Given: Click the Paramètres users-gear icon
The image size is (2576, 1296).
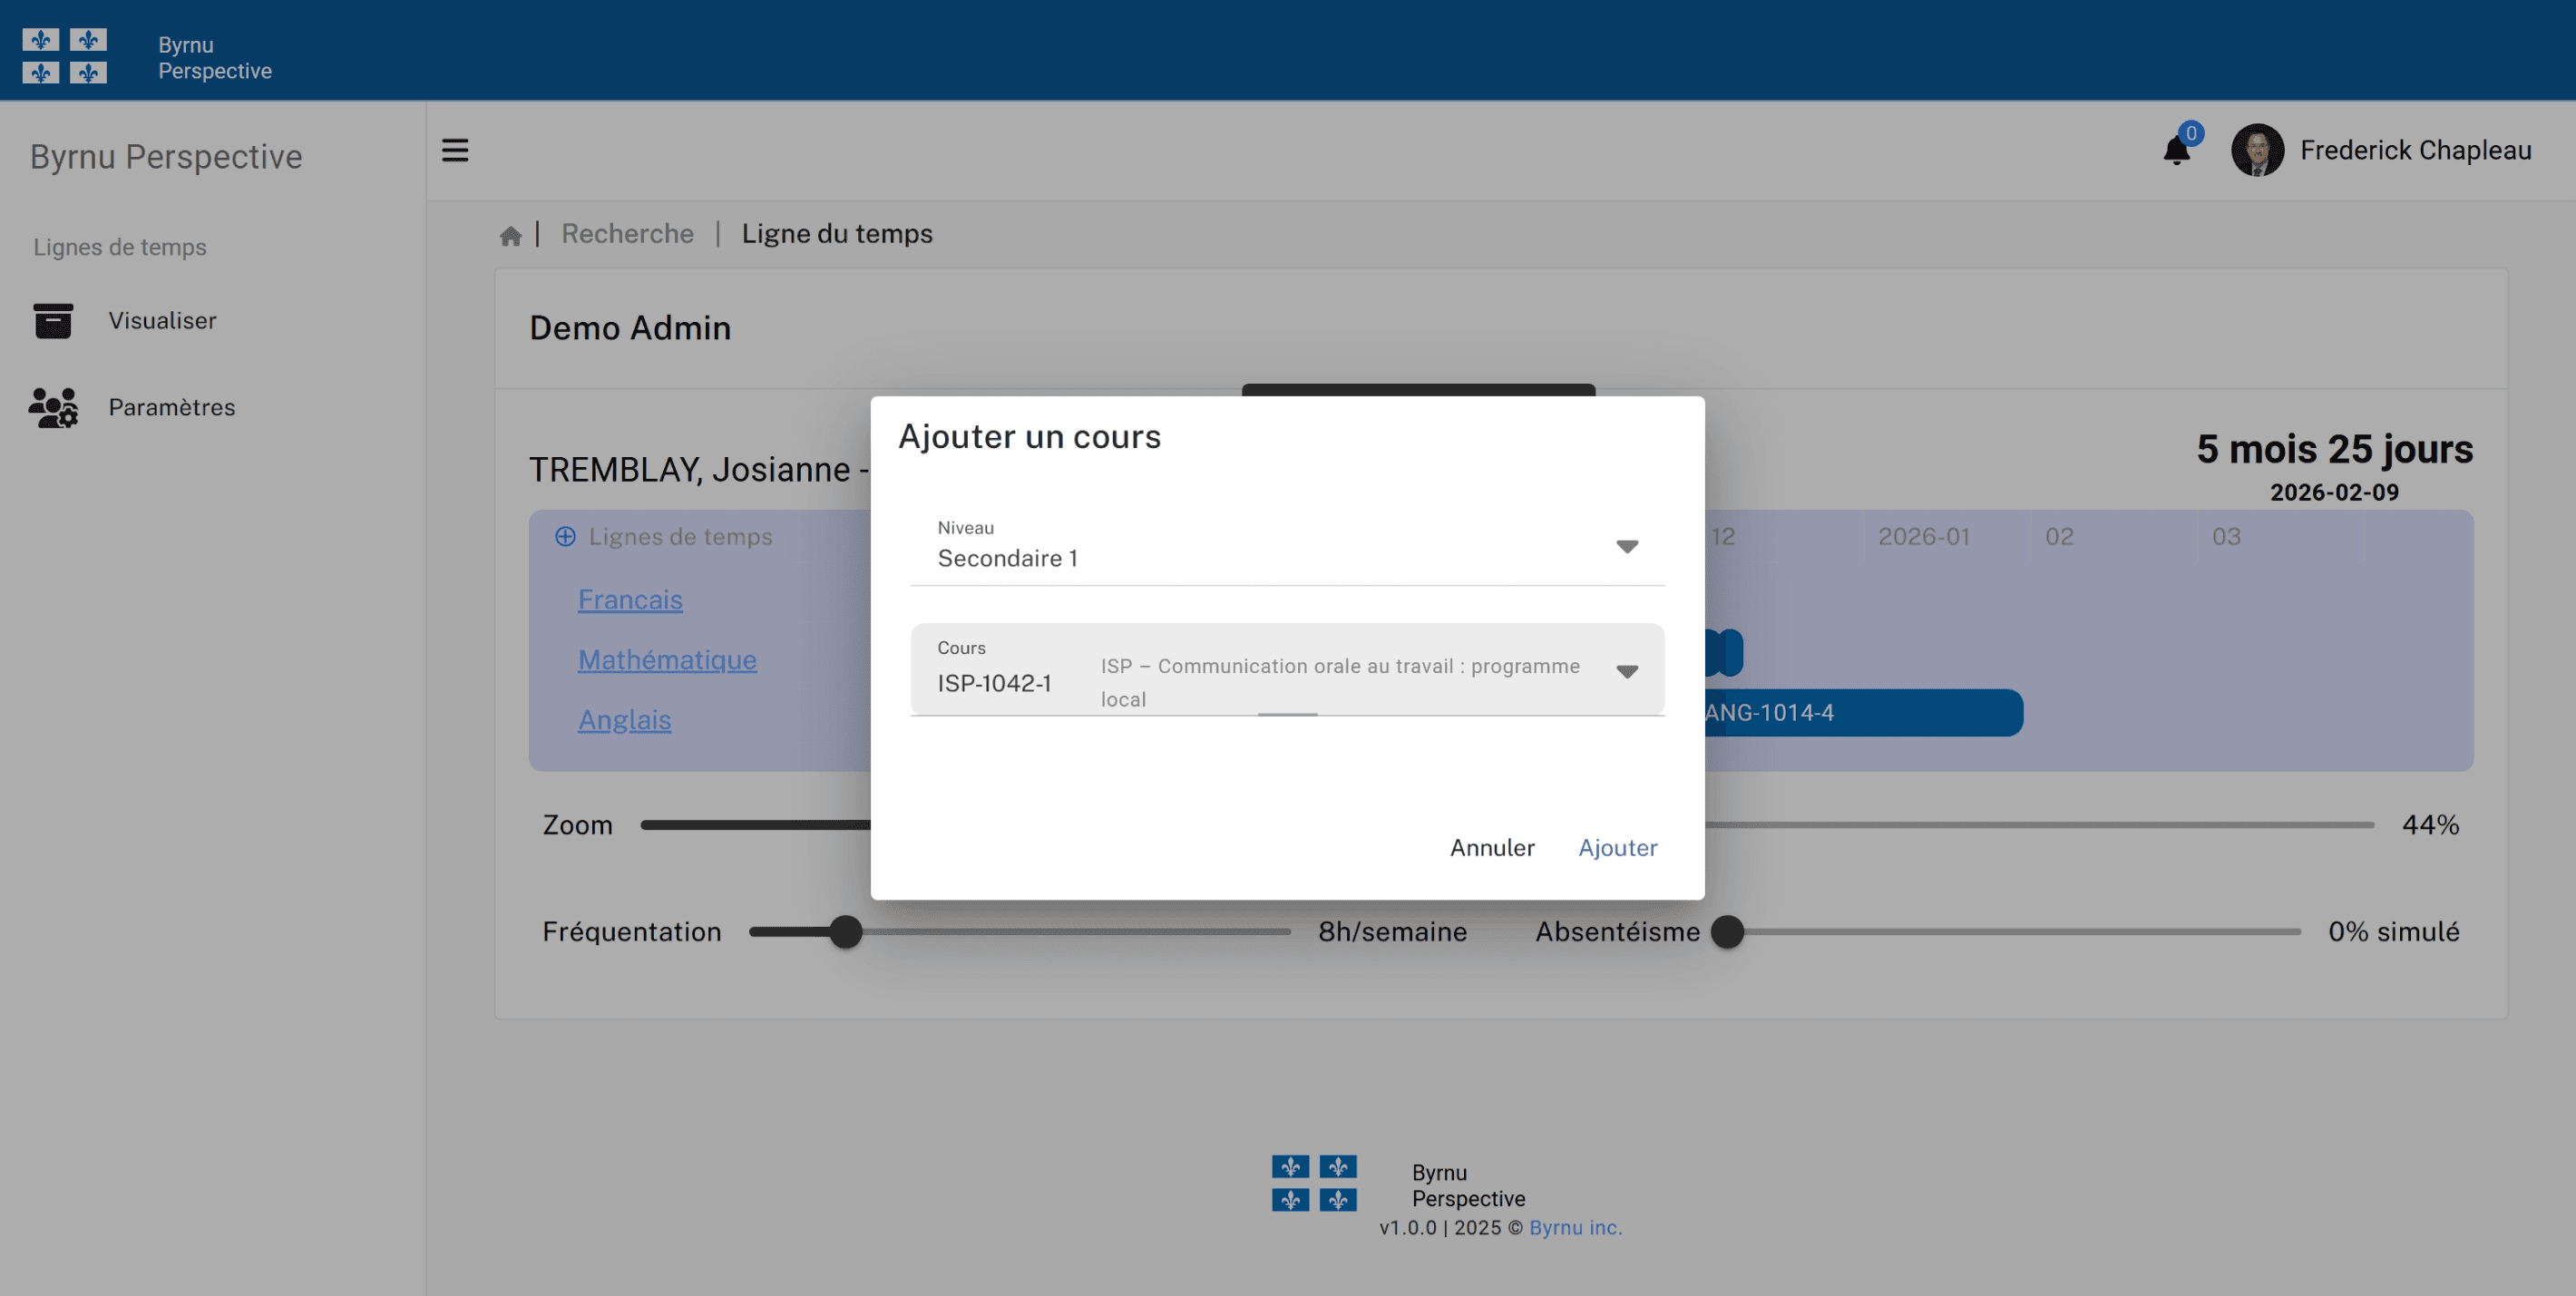Looking at the screenshot, I should tap(53, 407).
